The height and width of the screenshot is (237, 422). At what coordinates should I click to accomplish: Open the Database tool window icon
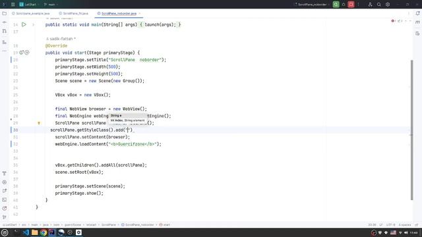pos(417,34)
